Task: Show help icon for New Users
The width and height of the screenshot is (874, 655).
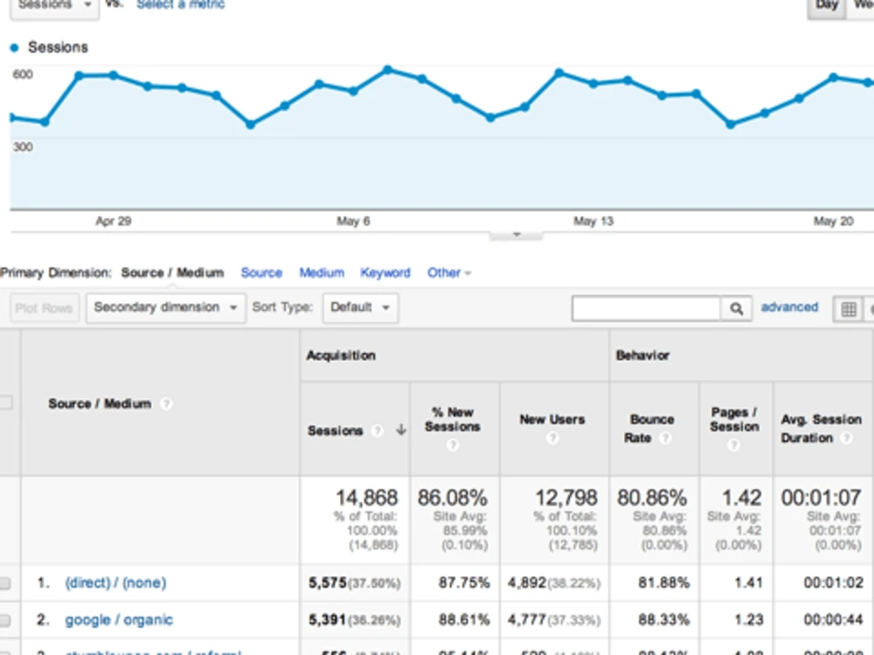Action: [x=552, y=438]
